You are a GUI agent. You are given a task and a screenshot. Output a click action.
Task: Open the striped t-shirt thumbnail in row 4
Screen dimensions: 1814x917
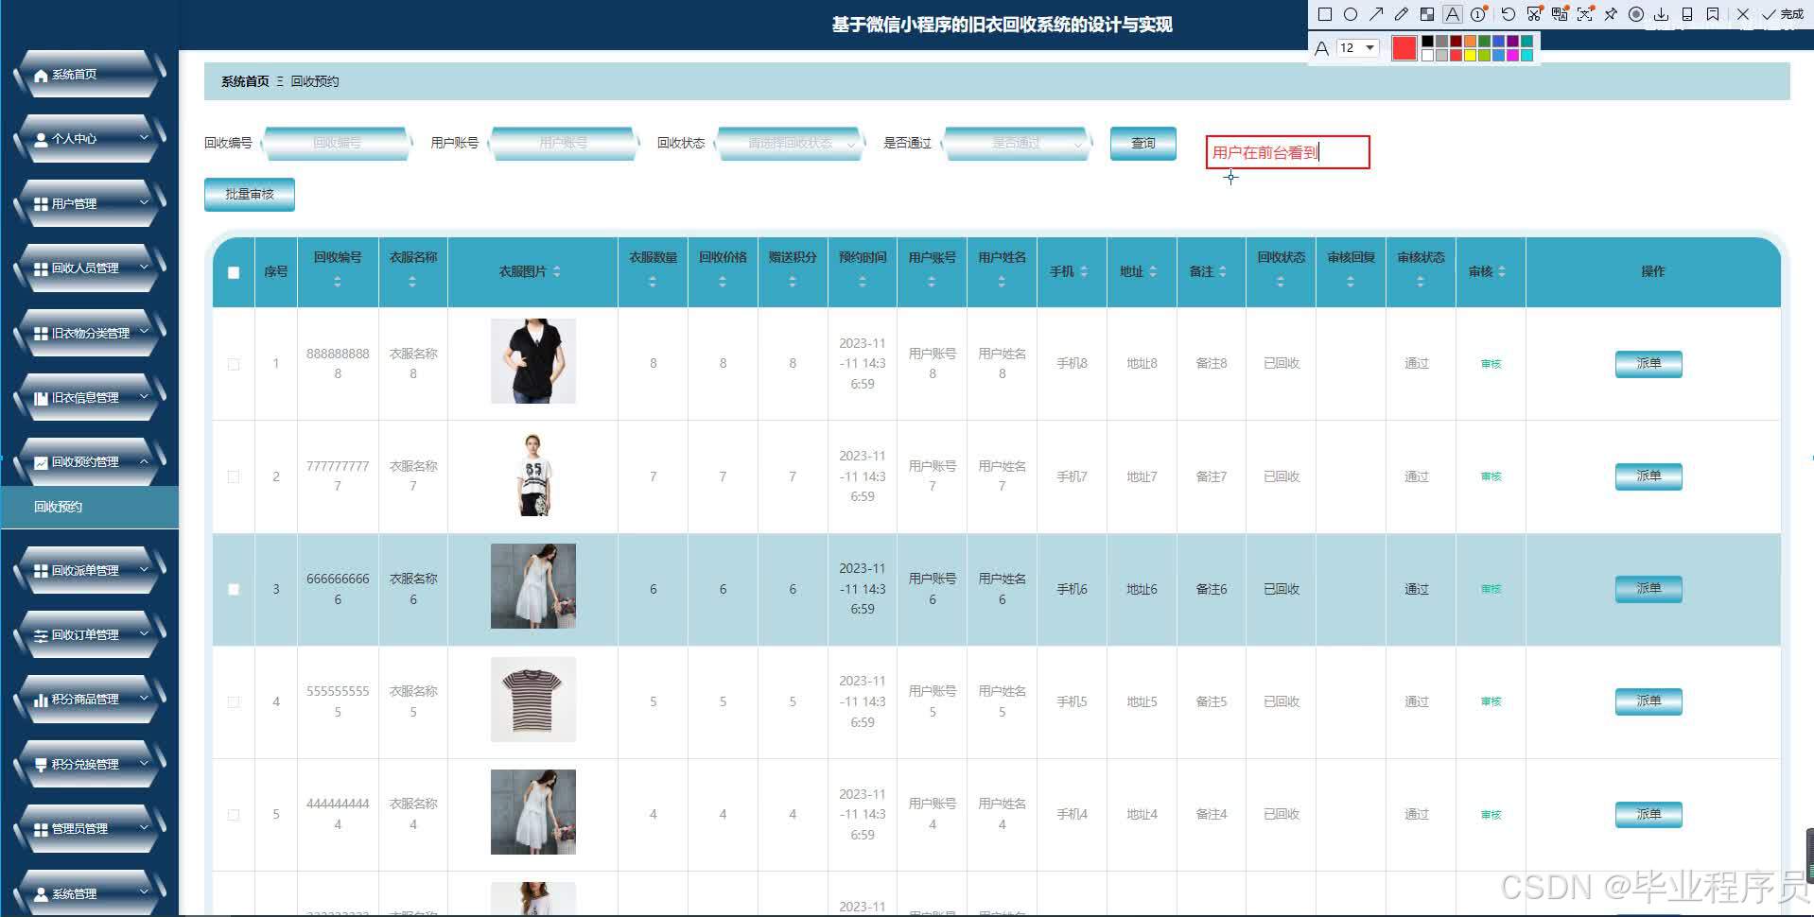[x=532, y=700]
